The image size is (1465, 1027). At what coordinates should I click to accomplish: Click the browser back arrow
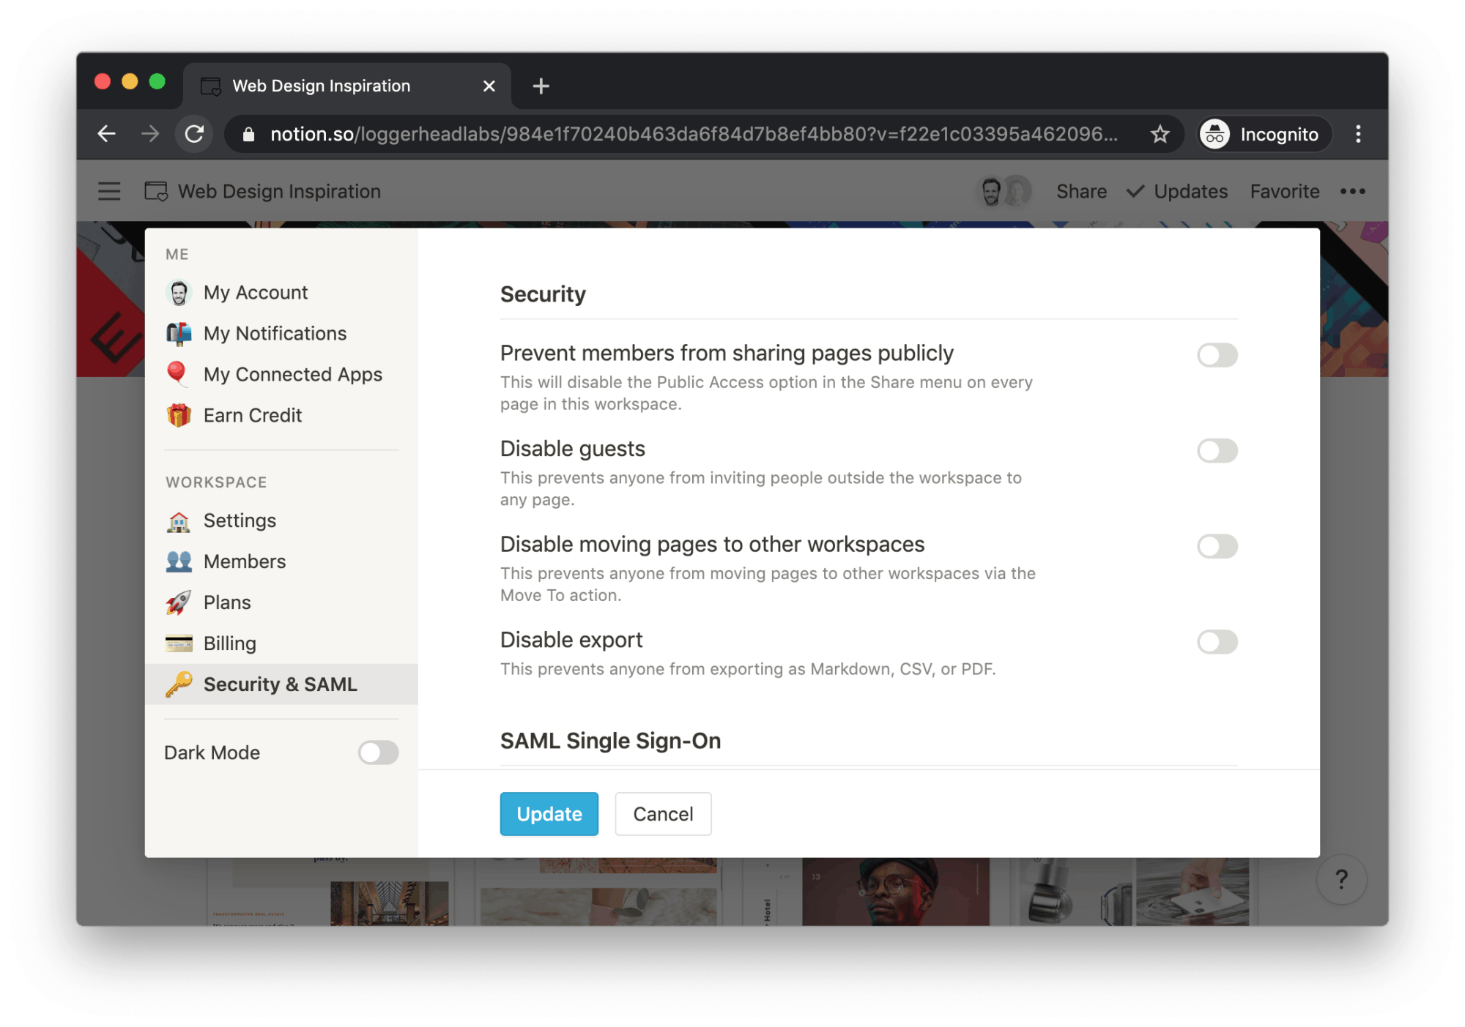click(x=107, y=134)
